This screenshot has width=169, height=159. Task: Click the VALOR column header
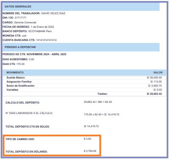[158, 72]
